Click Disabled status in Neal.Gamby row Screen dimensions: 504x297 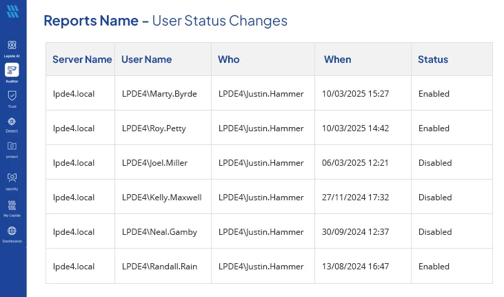coord(435,232)
